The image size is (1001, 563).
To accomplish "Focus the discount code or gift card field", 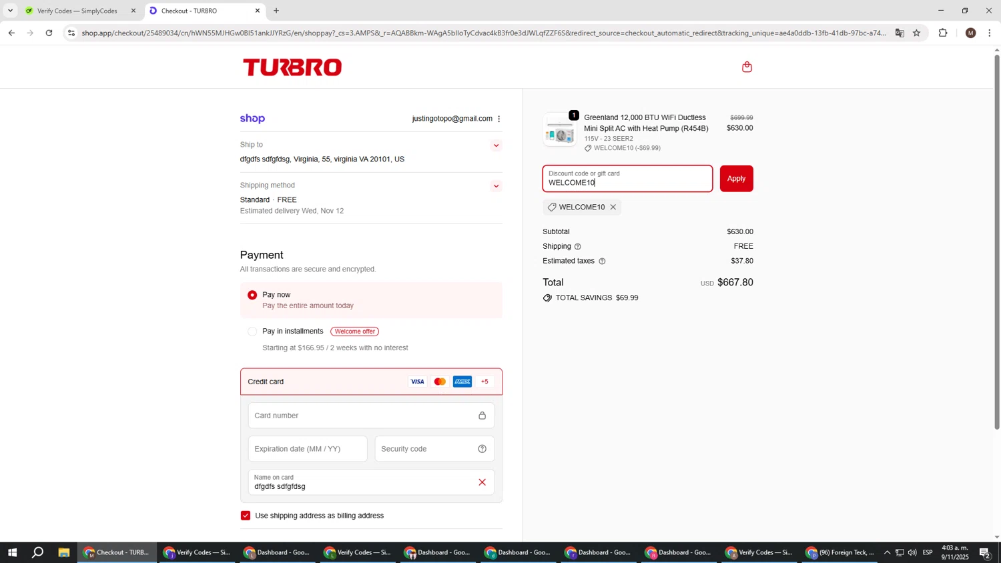I will point(627,179).
